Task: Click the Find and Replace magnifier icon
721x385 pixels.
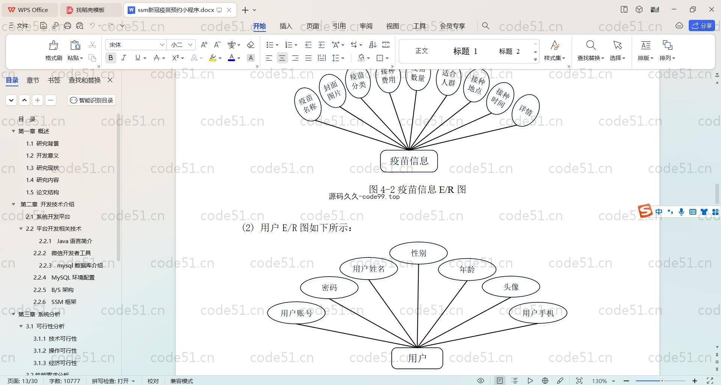Action: coord(591,45)
